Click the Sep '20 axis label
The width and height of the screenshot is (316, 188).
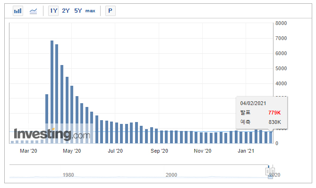[159, 151]
